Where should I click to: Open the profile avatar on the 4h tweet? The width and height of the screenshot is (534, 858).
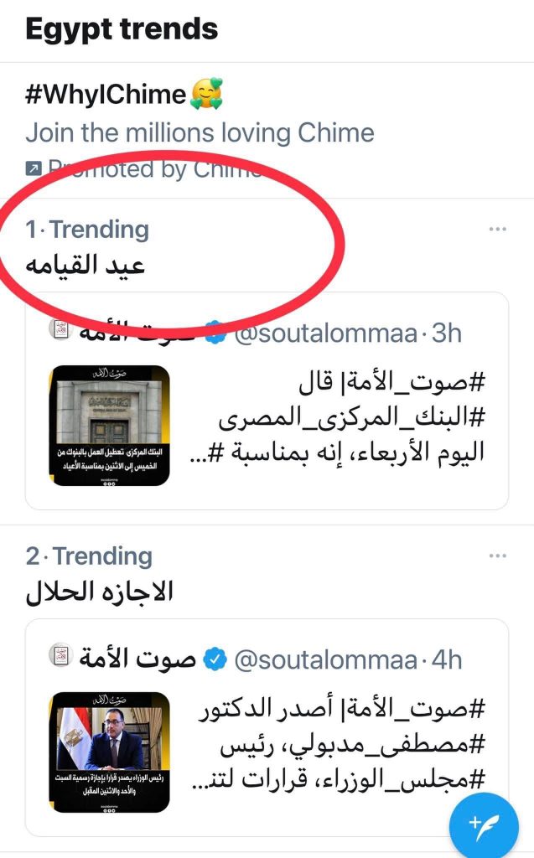pyautogui.click(x=61, y=659)
